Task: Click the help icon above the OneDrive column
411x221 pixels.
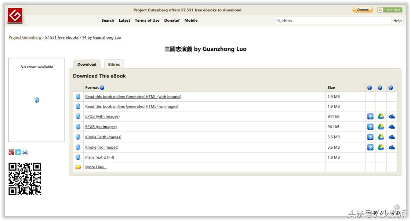Action: pyautogui.click(x=390, y=88)
